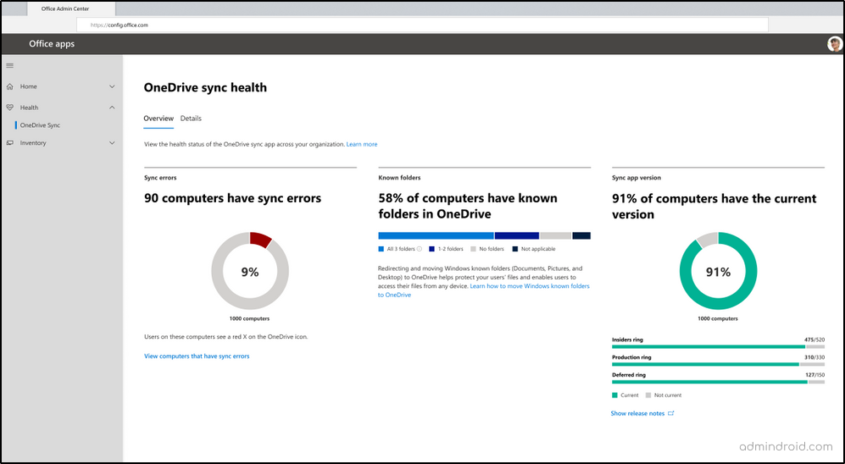
Task: Click the red segment of sync errors donut
Action: (260, 240)
